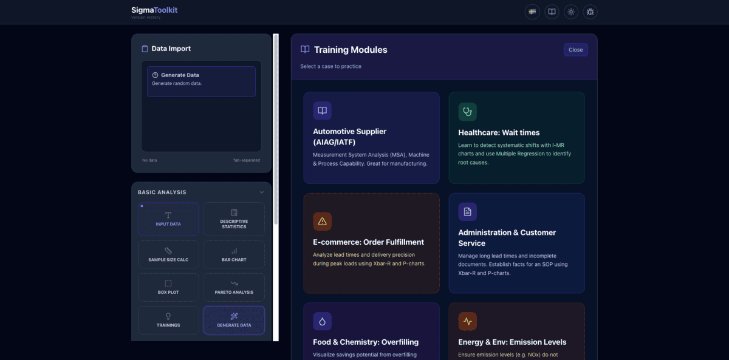729x360 pixels.
Task: Click the Energy & Env pulse icon
Action: click(x=467, y=321)
